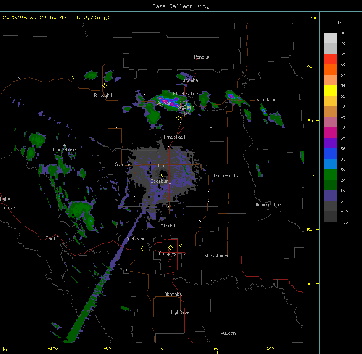Click the yellow diamond marker below RedDeer

pyautogui.click(x=178, y=118)
